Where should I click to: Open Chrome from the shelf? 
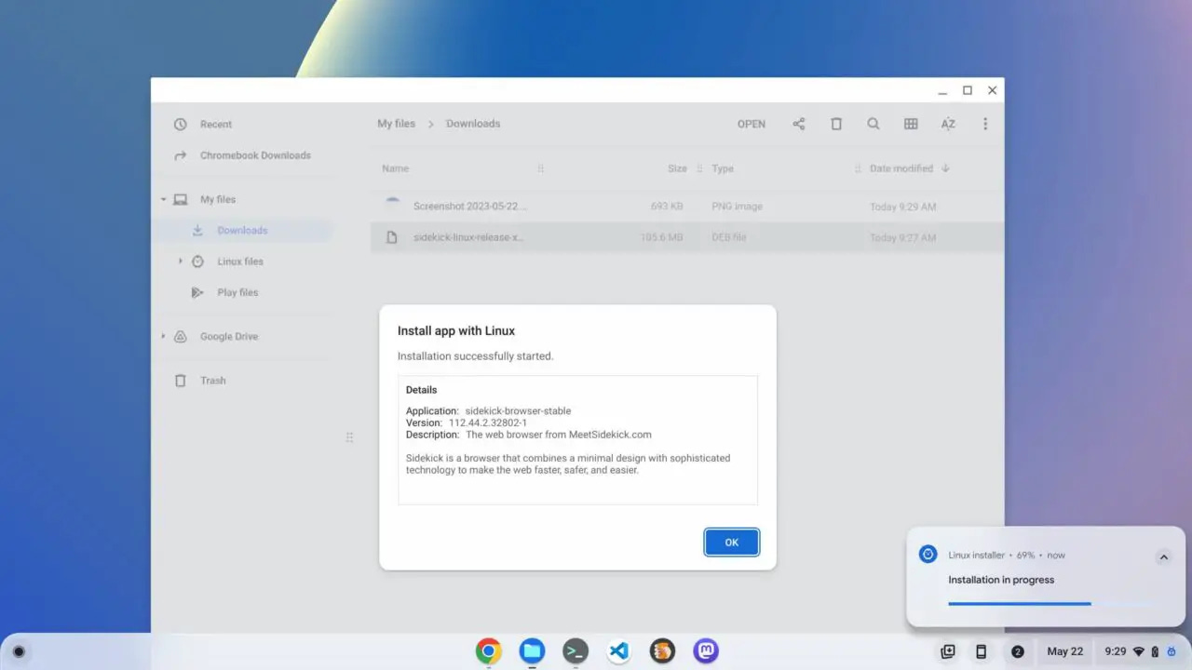(489, 651)
